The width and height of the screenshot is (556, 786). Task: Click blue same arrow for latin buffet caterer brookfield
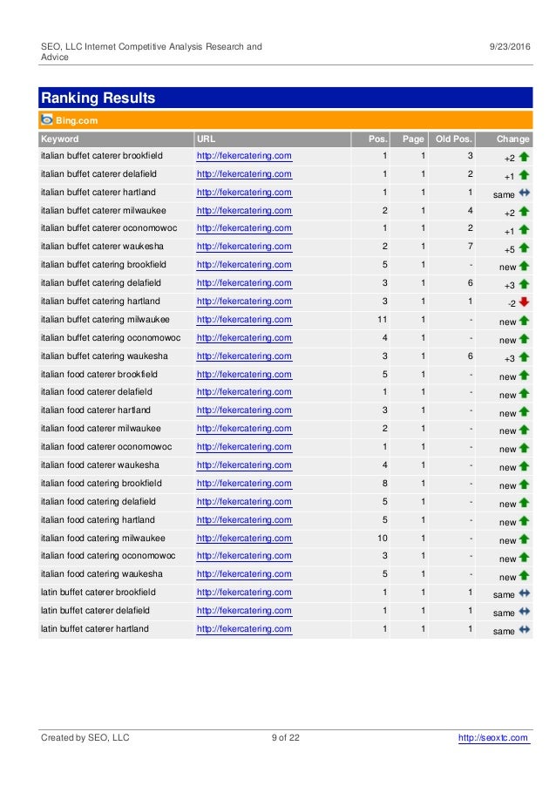[524, 593]
